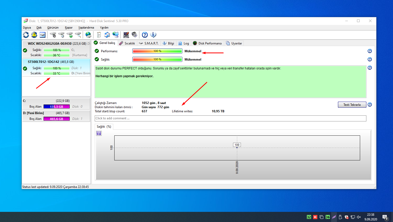Click the lifetime writes value 10,95 TB

point(218,111)
